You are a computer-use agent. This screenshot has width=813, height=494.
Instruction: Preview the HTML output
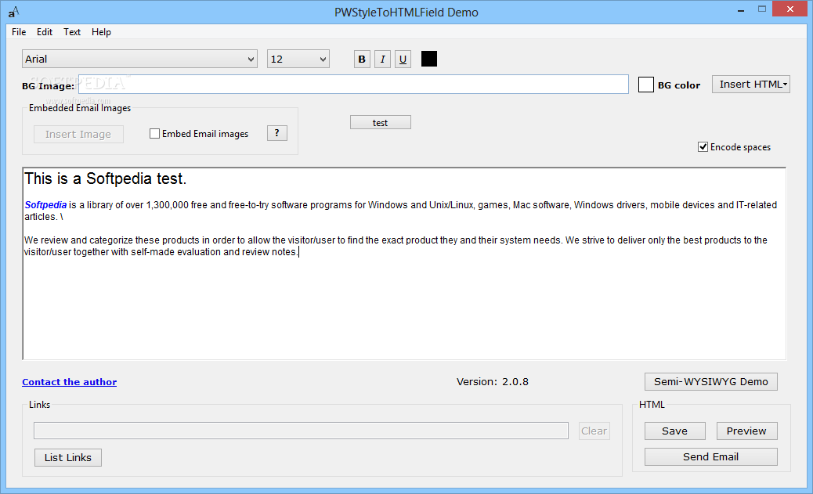click(x=746, y=431)
